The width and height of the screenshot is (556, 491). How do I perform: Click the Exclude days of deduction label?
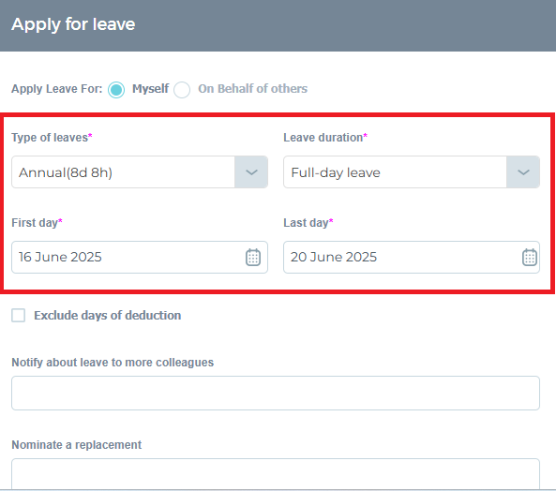pyautogui.click(x=108, y=315)
